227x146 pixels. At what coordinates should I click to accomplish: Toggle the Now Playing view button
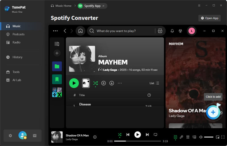[175, 137]
